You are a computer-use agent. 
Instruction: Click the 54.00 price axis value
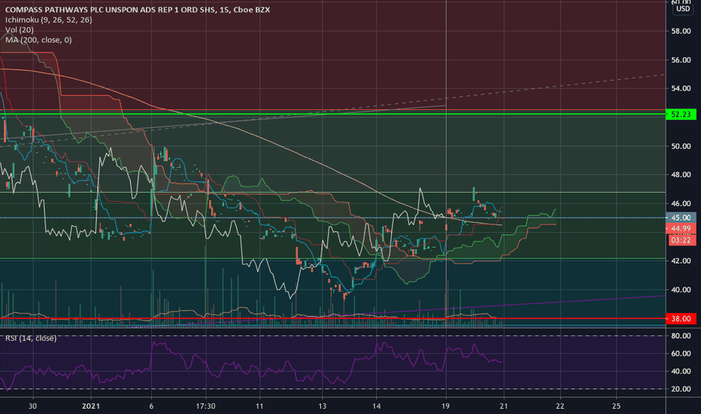tap(681, 89)
